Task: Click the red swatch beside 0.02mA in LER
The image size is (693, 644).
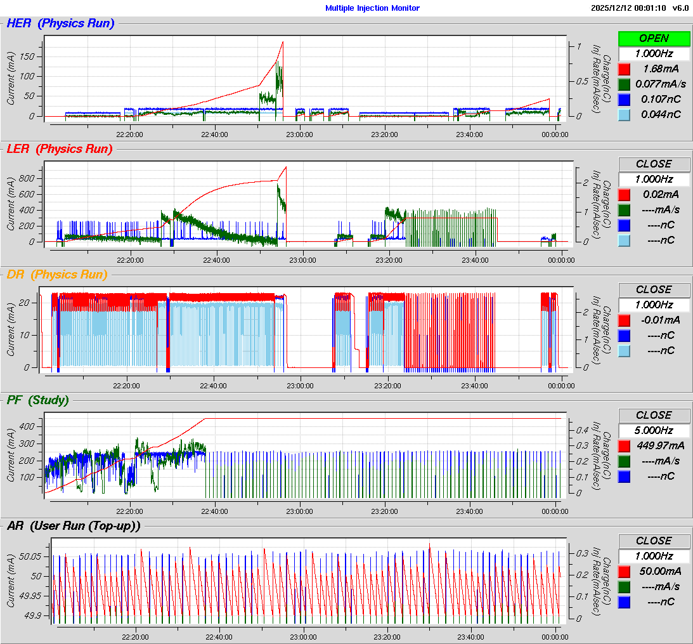Action: pos(624,194)
